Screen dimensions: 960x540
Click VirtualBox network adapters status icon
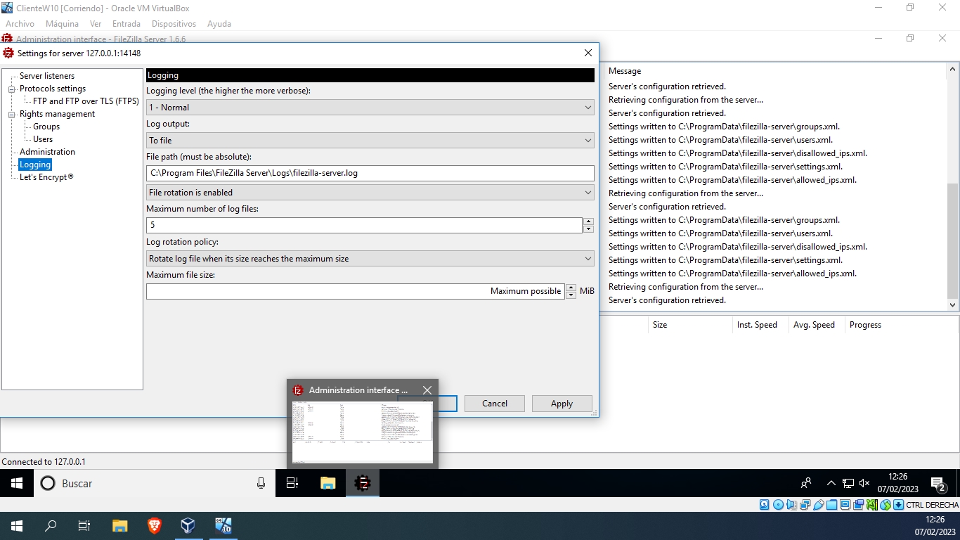coord(805,505)
